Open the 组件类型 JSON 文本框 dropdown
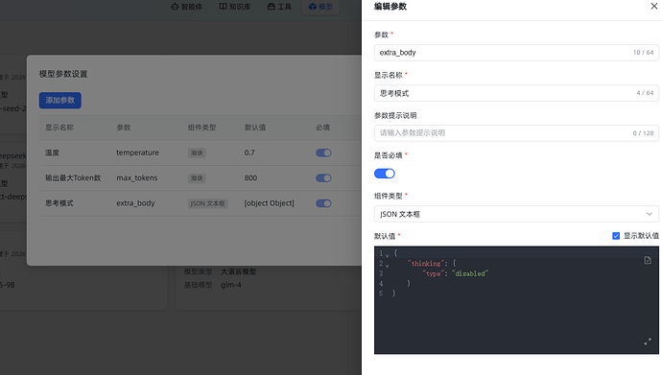This screenshot has height=375, width=662. point(516,214)
